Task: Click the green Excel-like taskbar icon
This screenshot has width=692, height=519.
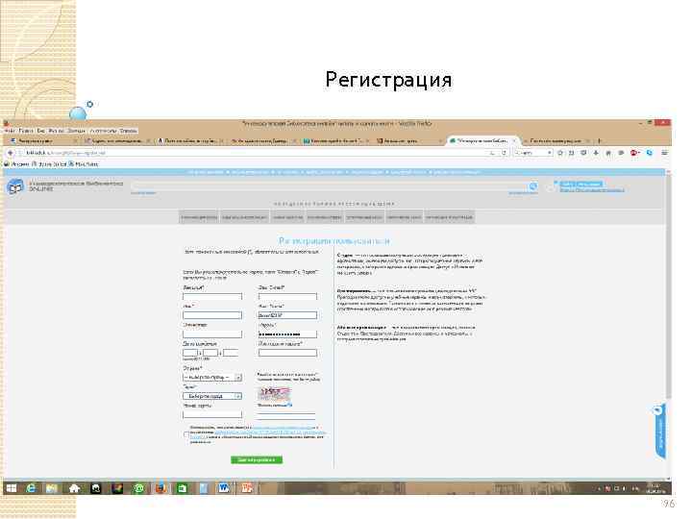Action: coord(182,488)
